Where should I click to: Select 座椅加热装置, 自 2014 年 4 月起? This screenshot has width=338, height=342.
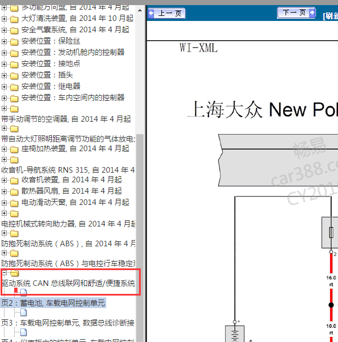coord(75,148)
